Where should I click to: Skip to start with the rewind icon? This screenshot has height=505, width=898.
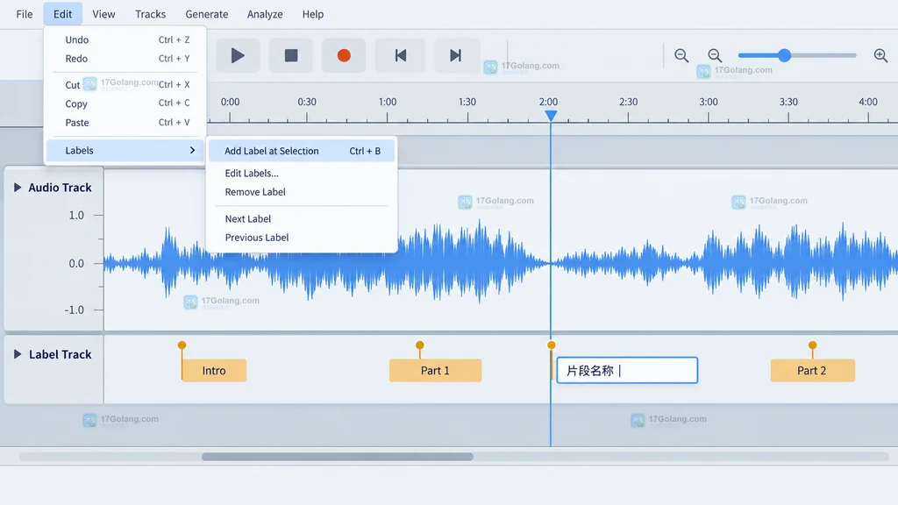click(x=400, y=55)
